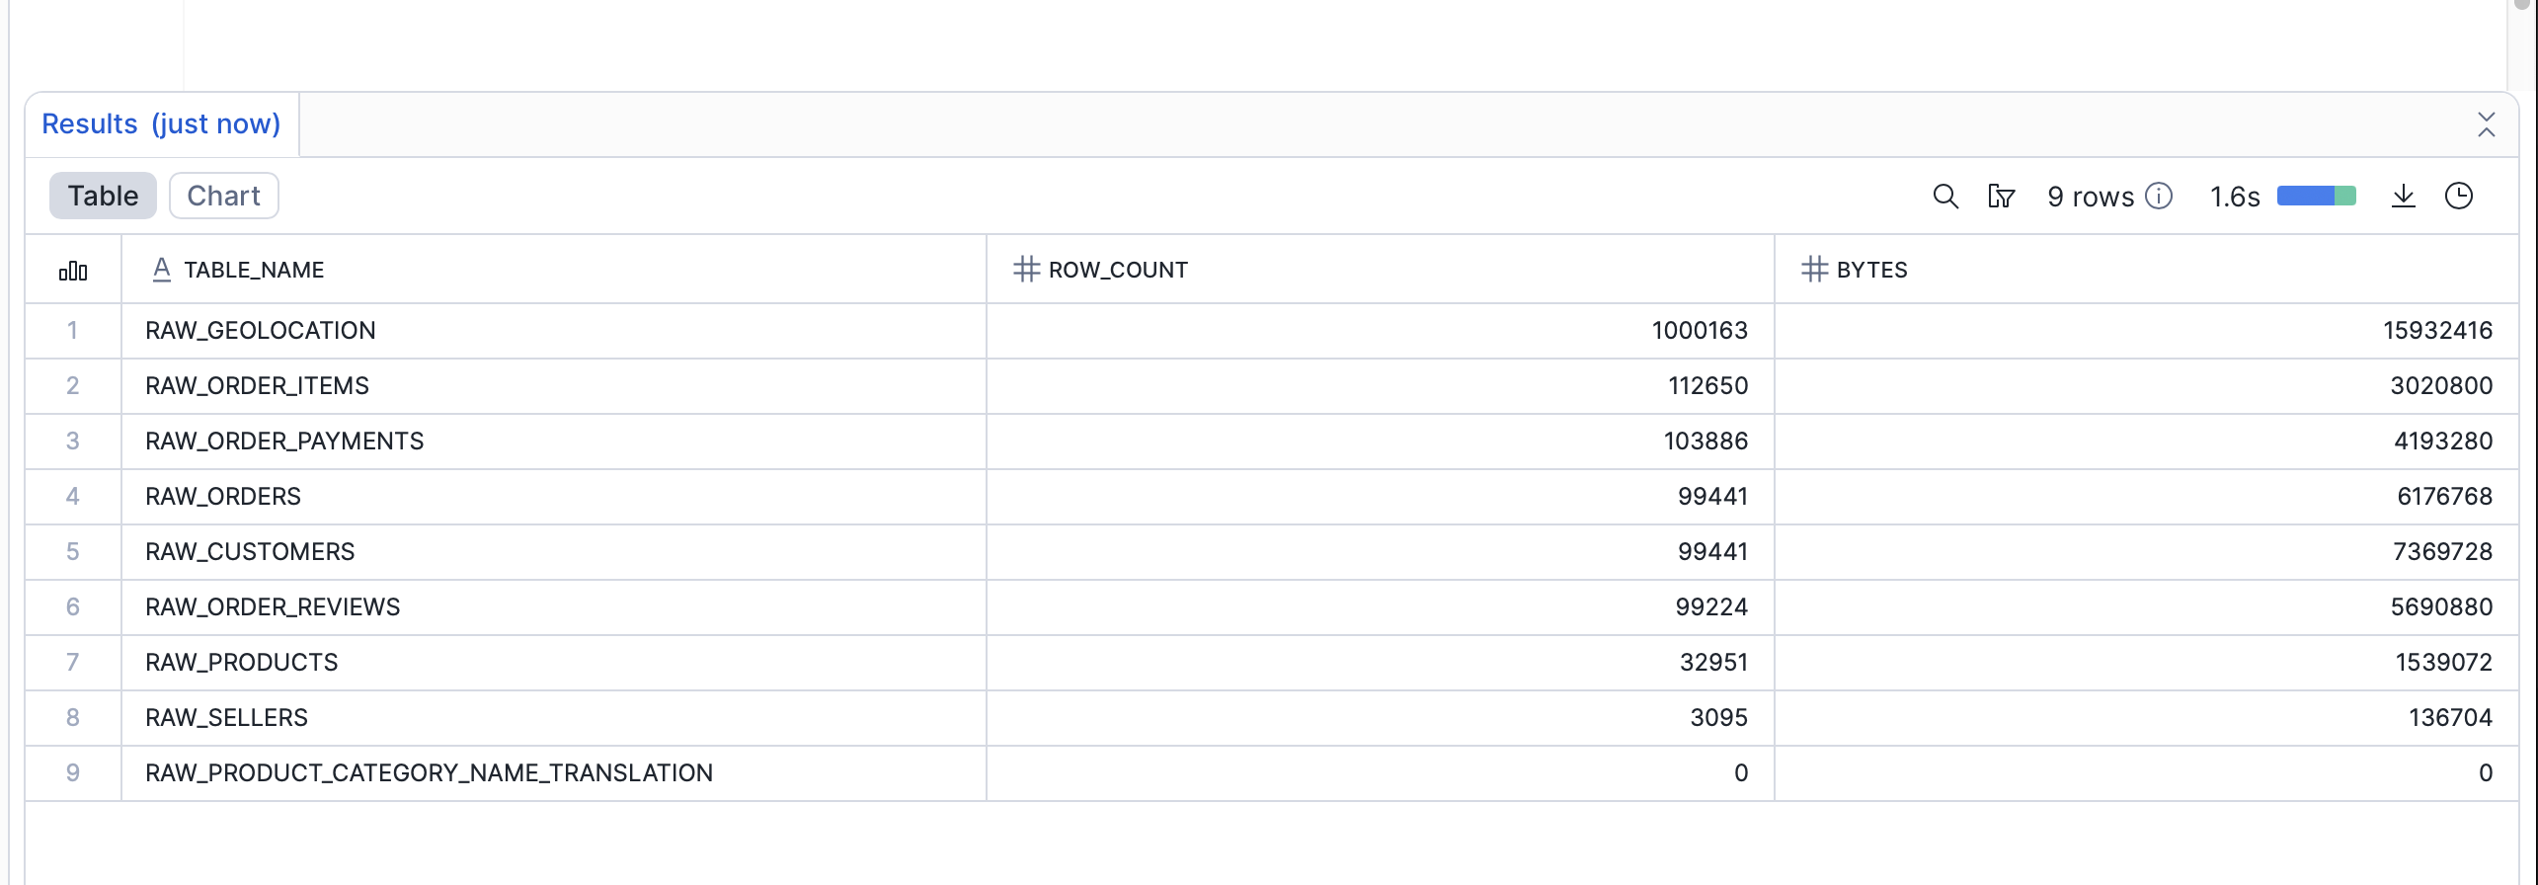Select row number 4
The width and height of the screenshot is (2538, 885).
coord(73,496)
